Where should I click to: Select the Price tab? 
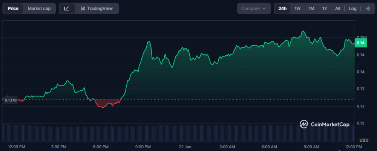[x=13, y=8]
